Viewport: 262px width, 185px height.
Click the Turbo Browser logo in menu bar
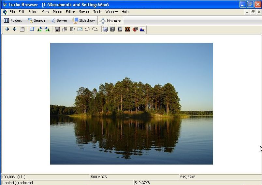click(5, 12)
